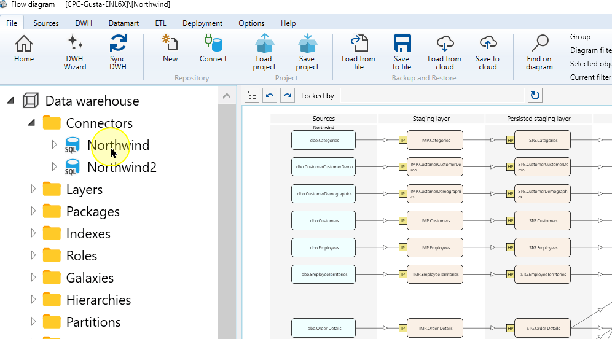Expand the Layers folder
The width and height of the screenshot is (612, 339).
(x=33, y=189)
